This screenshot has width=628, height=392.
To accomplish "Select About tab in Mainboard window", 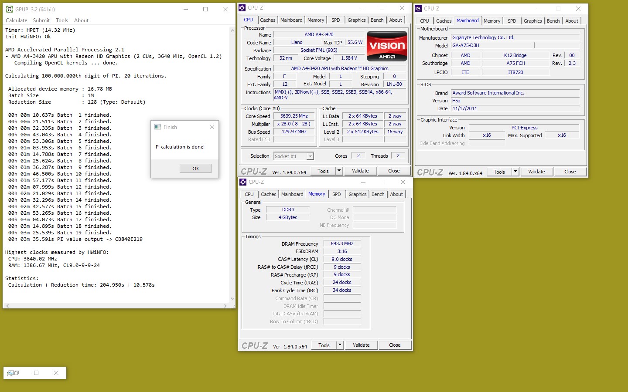I will (572, 21).
